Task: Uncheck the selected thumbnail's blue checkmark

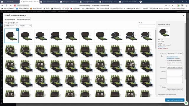Action: tap(17, 29)
